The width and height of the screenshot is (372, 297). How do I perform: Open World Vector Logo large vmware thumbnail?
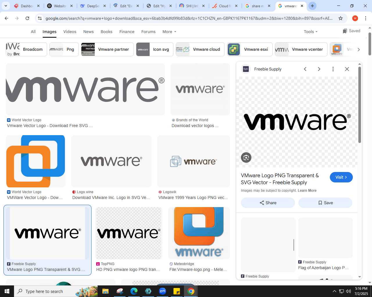(85, 89)
